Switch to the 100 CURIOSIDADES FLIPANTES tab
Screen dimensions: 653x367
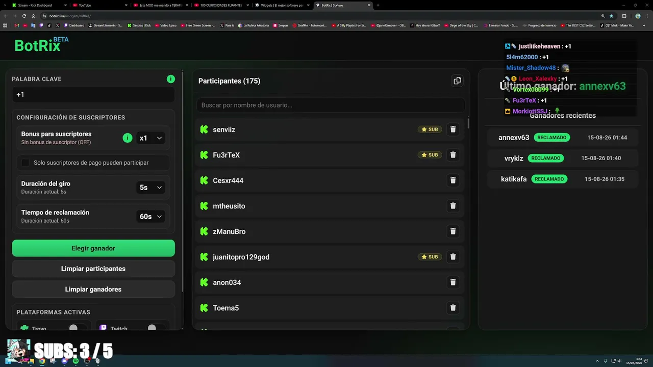point(221,5)
